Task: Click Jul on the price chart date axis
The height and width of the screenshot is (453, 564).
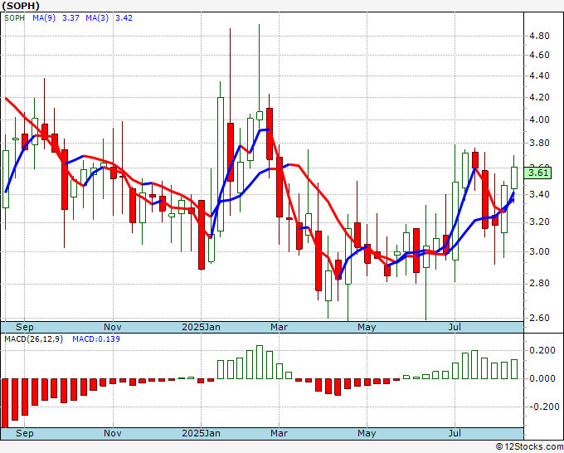Action: tap(455, 327)
